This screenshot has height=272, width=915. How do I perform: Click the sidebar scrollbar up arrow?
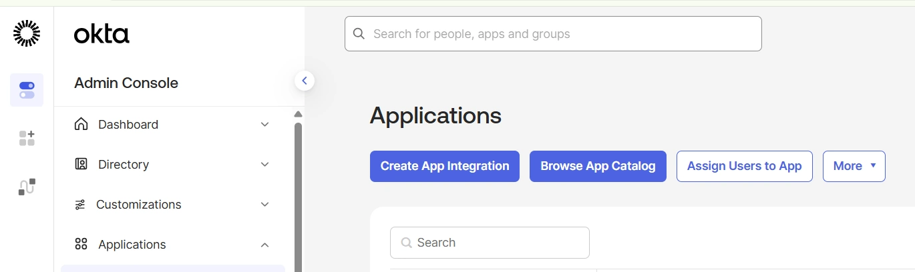point(298,114)
